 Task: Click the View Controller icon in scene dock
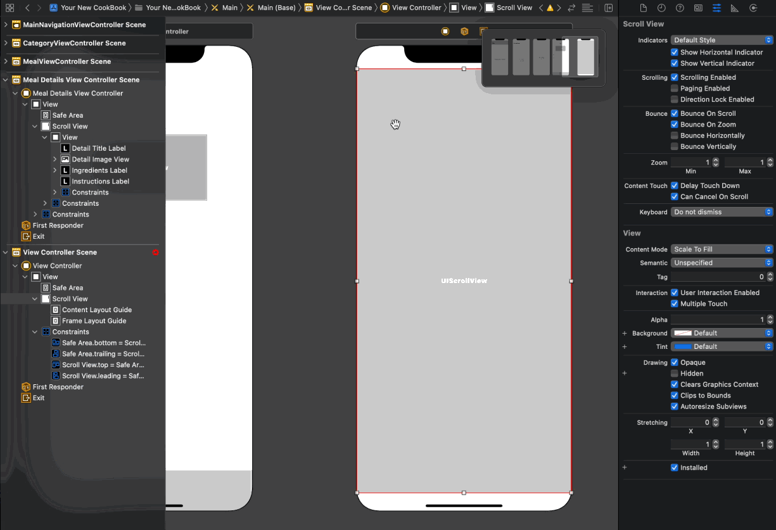445,31
